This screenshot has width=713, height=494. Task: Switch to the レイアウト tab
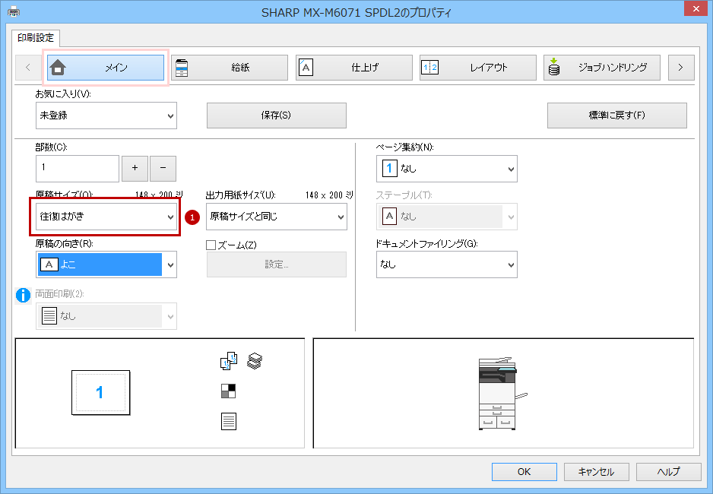tap(478, 68)
